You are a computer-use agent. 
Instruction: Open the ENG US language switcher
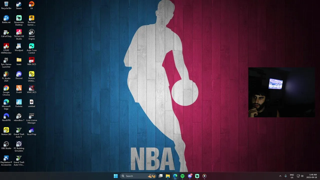click(292, 176)
